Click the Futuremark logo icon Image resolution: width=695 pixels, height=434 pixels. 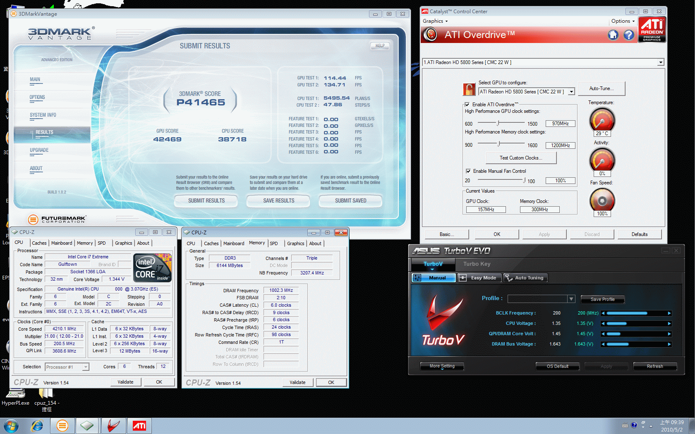click(33, 219)
